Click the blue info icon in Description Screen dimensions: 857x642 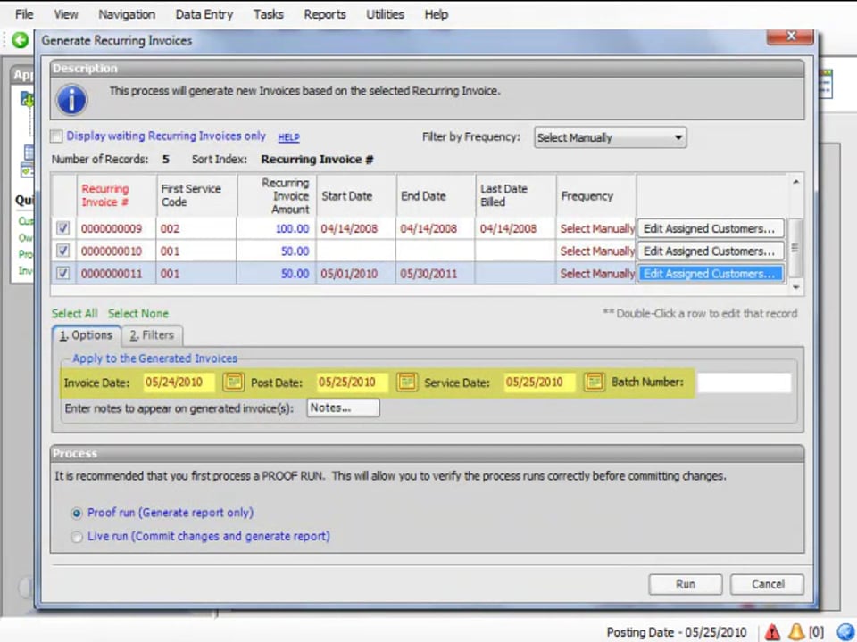point(71,100)
